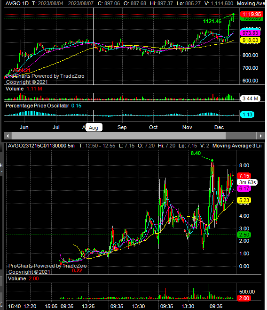The height and width of the screenshot is (310, 267).
Task: Click the Sep label on time axis
Action: (122, 127)
